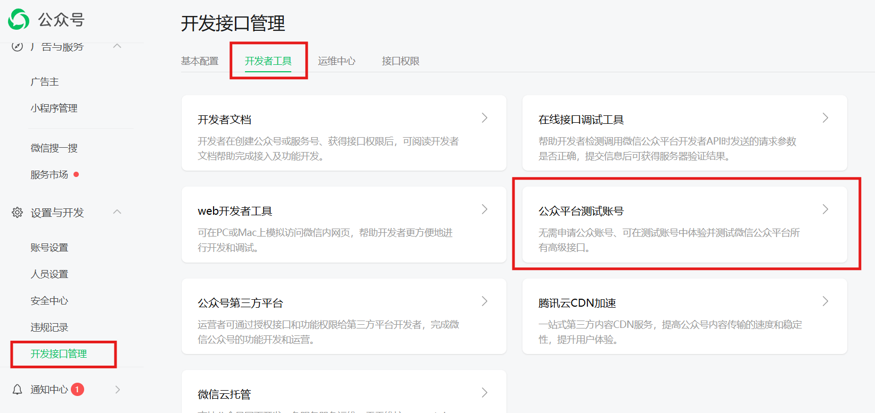The height and width of the screenshot is (413, 875).
Task: Click the 通知中心 label
Action: [x=49, y=390]
